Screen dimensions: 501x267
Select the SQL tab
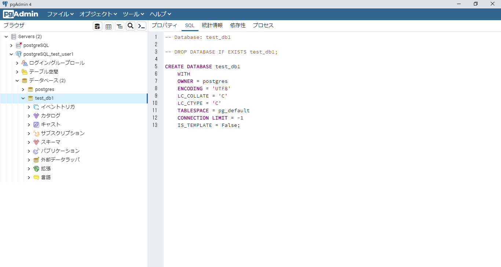[190, 25]
